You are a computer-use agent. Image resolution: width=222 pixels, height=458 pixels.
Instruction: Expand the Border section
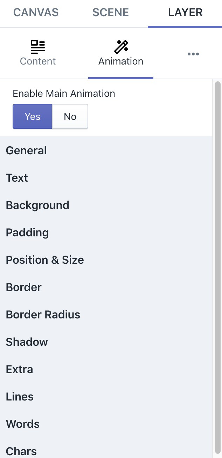click(23, 287)
